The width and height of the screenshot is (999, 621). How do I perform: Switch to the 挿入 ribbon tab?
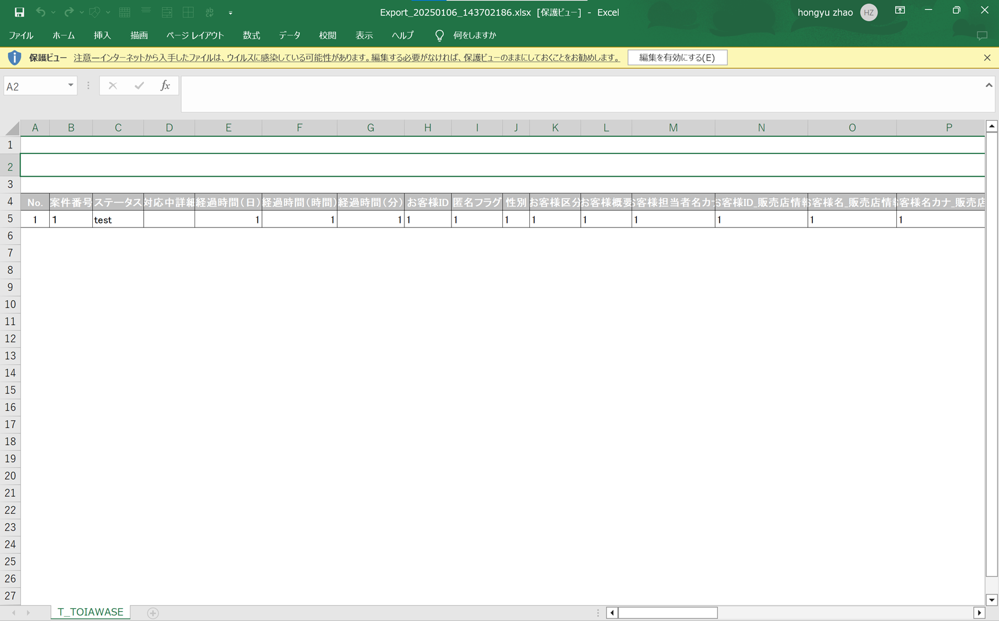(x=102, y=35)
